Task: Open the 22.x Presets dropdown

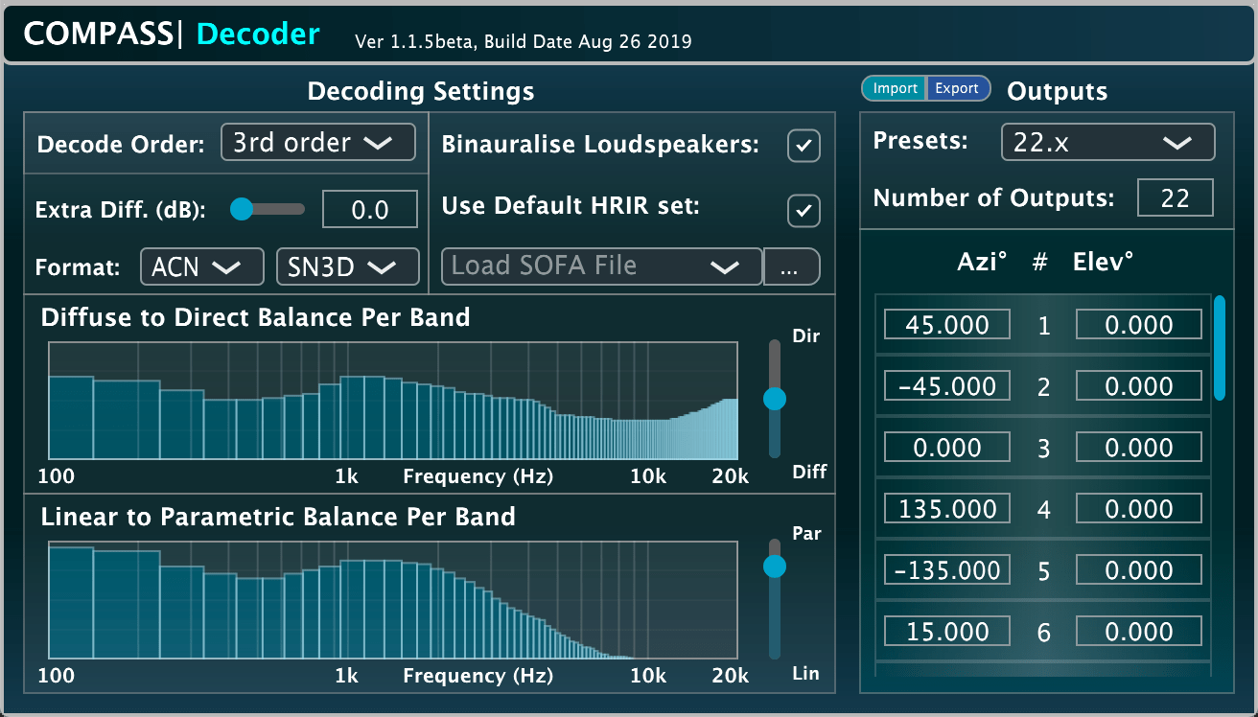Action: (x=1107, y=143)
